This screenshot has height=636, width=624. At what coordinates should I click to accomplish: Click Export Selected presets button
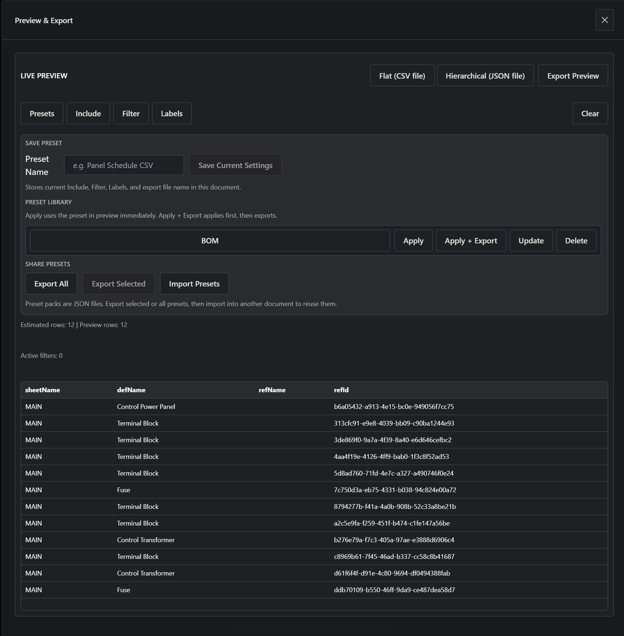click(x=118, y=284)
